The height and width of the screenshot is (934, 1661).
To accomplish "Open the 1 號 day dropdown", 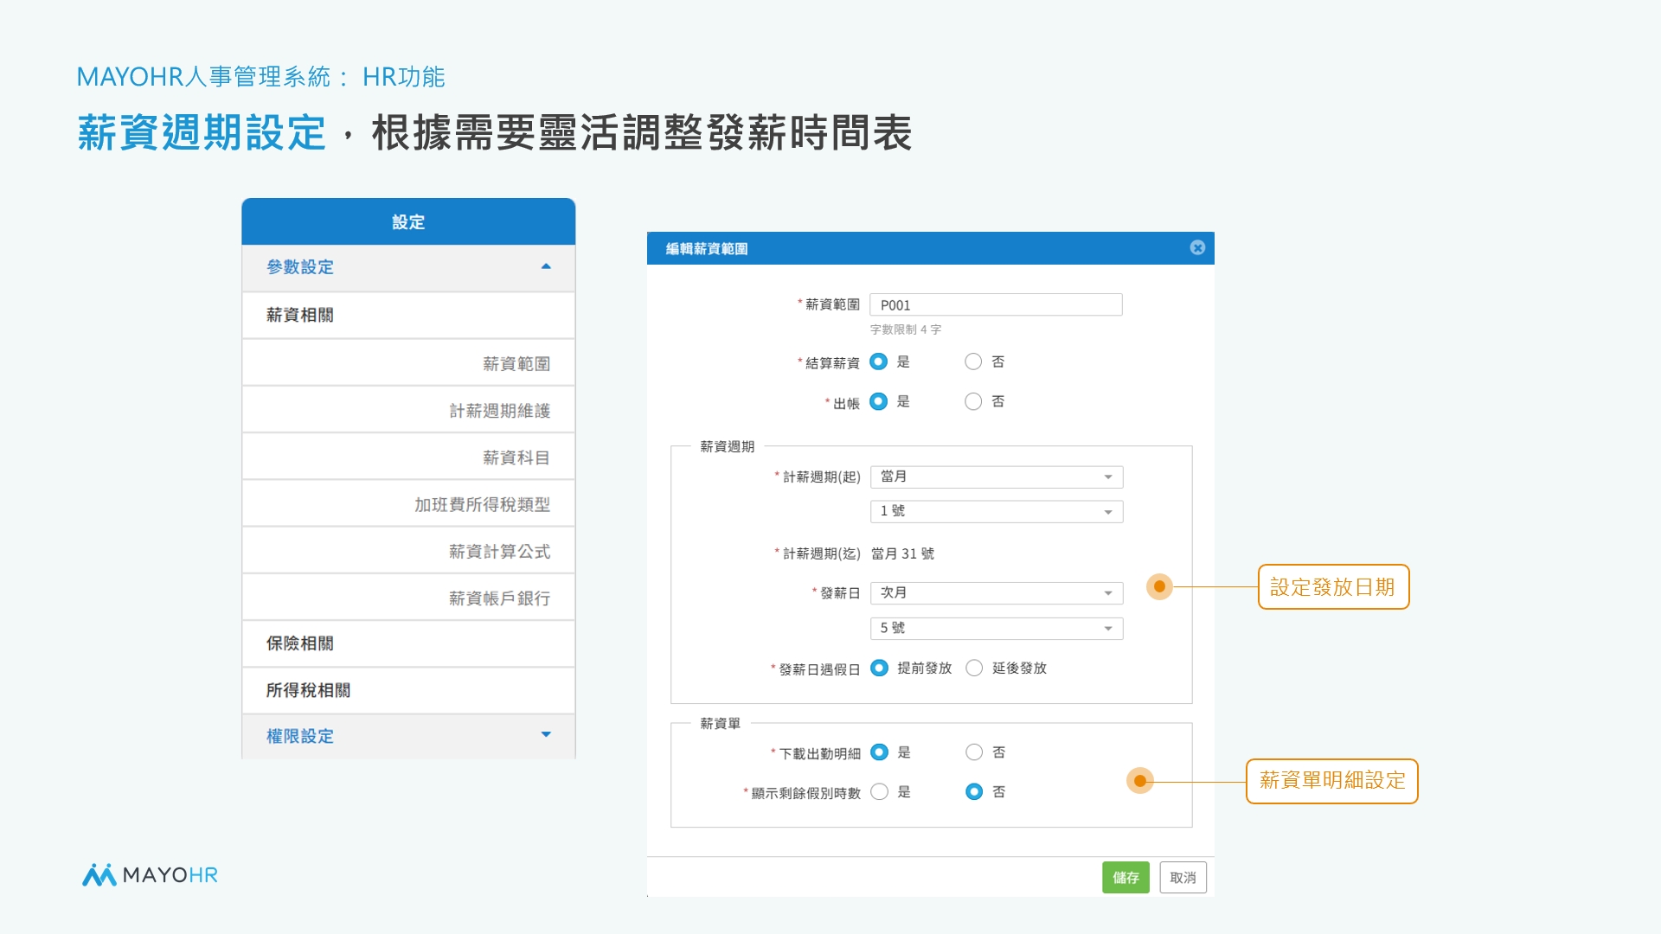I will coord(997,511).
